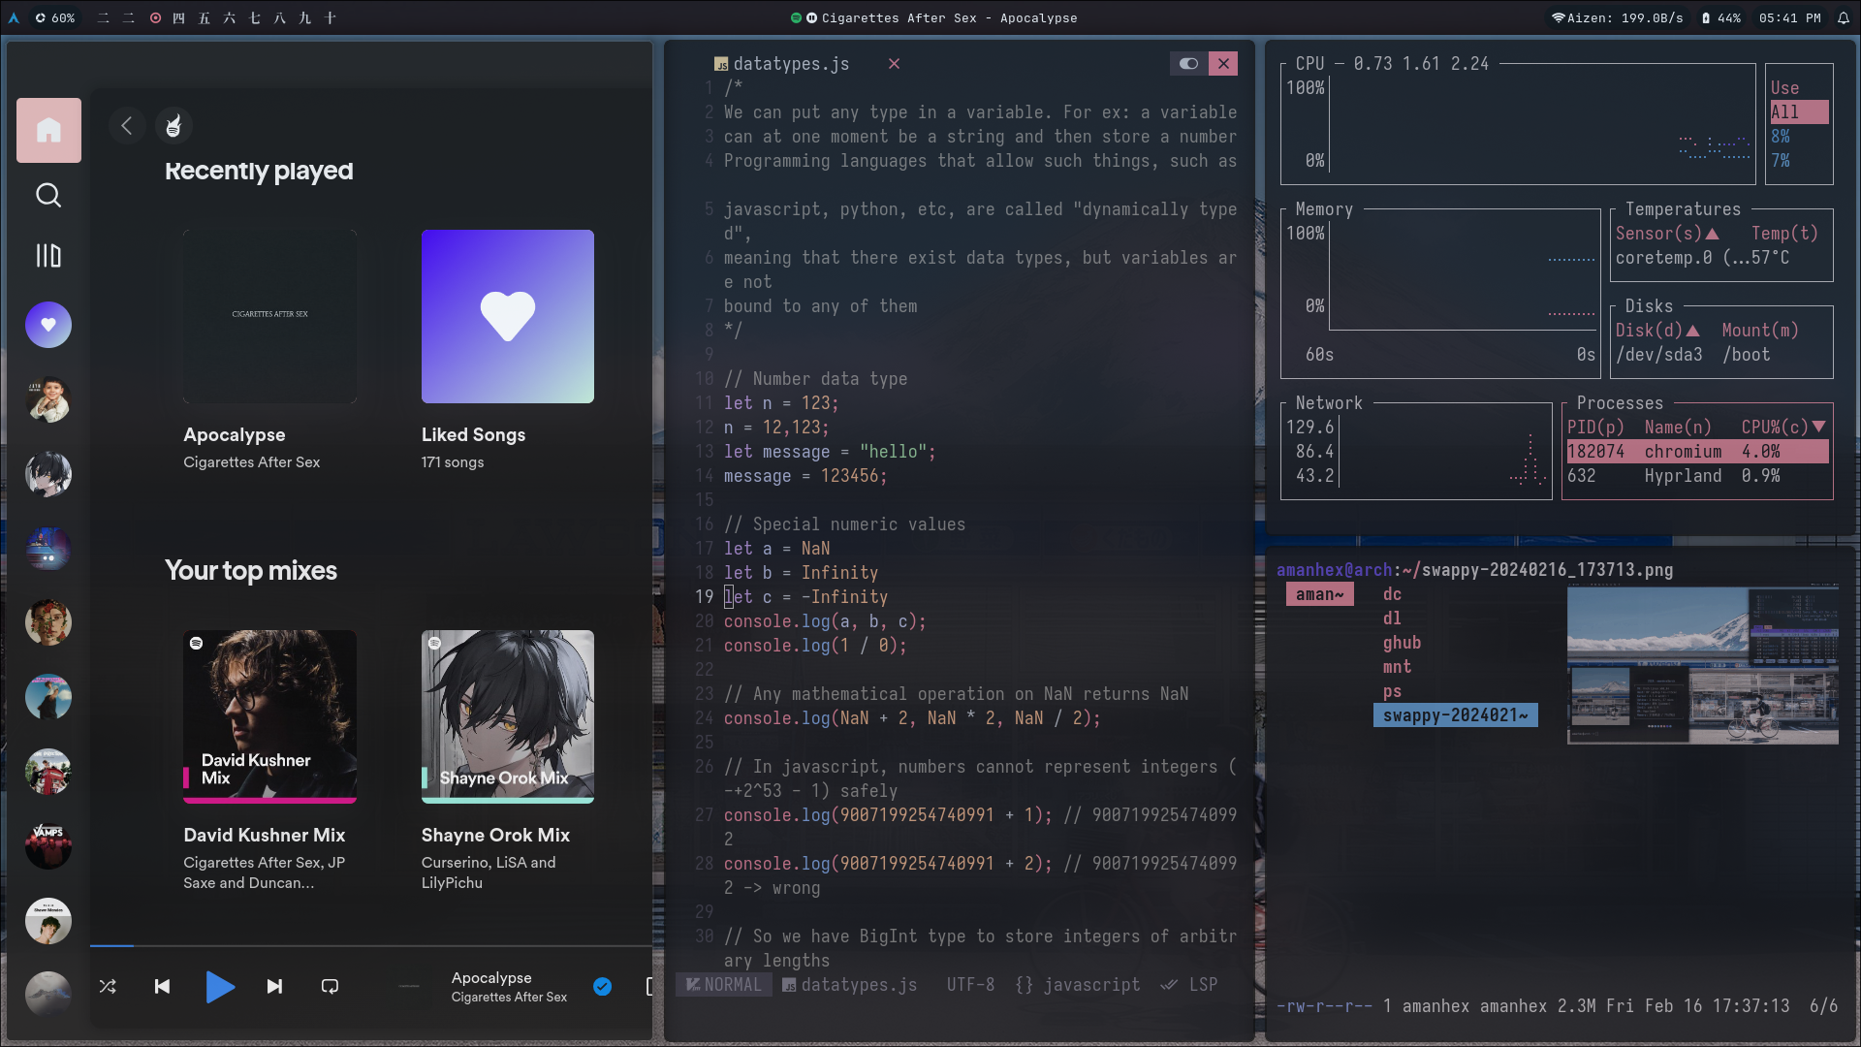The width and height of the screenshot is (1861, 1047).
Task: Click the repeat icon in playback controls
Action: (x=329, y=986)
